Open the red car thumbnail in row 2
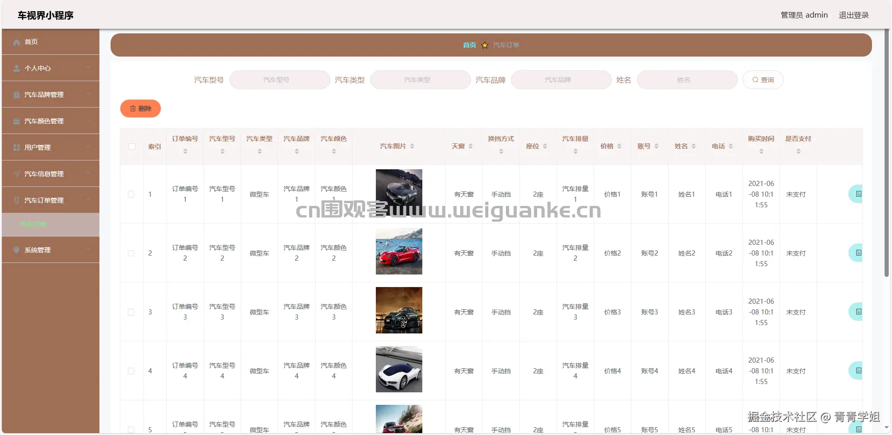The image size is (892, 435). tap(399, 251)
